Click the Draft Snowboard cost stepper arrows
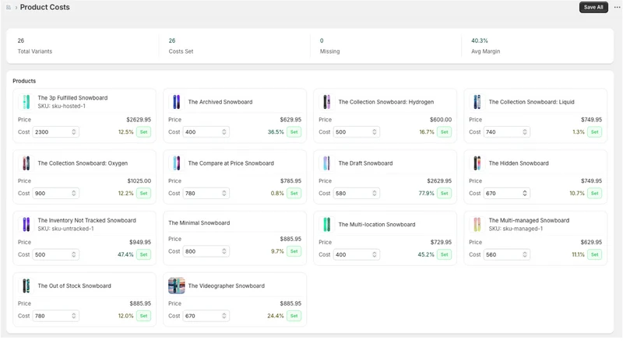Image resolution: width=623 pixels, height=350 pixels. point(375,193)
